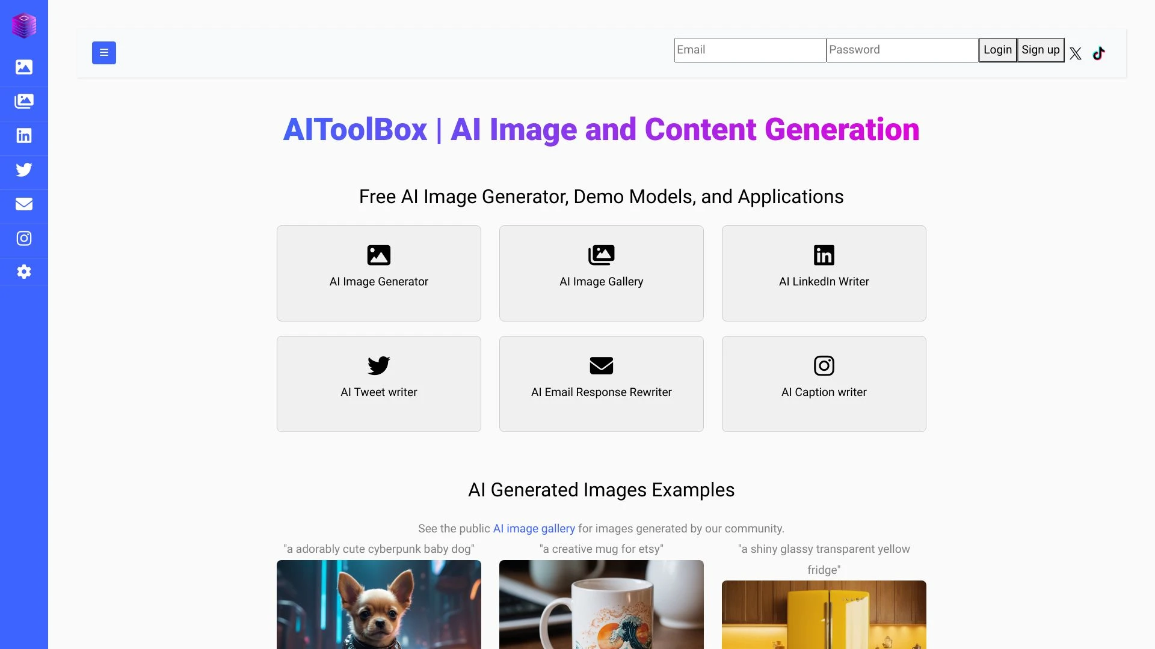Click the hamburger menu toggle button
Viewport: 1155px width, 649px height.
[x=103, y=52]
